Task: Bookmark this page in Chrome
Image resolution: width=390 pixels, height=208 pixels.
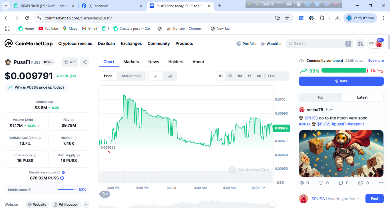Action: (287, 18)
